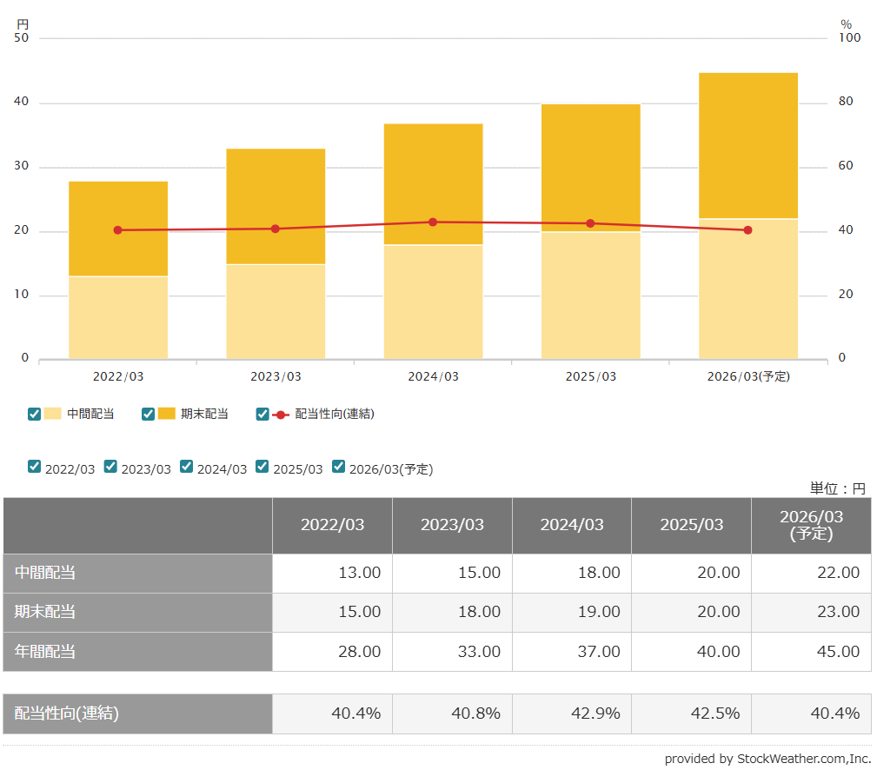
Task: Hide the 2022/03 year checkbox
Action: (x=35, y=467)
